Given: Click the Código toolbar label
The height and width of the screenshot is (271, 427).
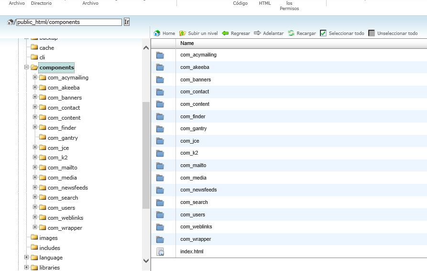Looking at the screenshot, I should 240,3.
